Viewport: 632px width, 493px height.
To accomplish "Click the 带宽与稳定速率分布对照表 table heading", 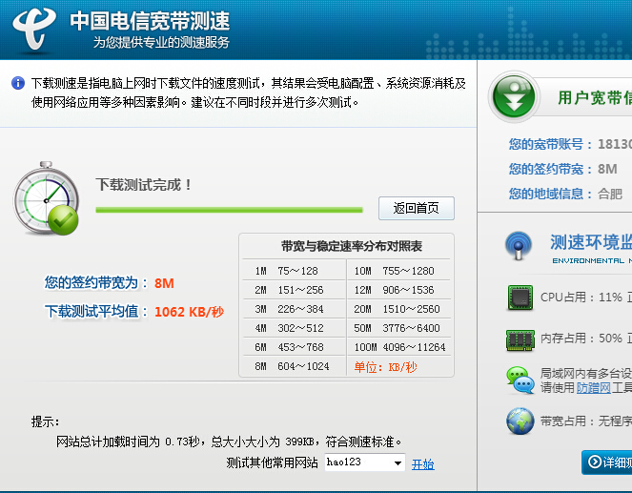I will tap(352, 246).
